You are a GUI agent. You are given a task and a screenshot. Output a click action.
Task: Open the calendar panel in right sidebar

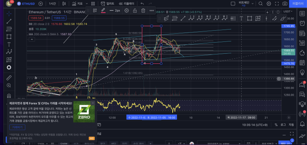pyautogui.click(x=302, y=63)
